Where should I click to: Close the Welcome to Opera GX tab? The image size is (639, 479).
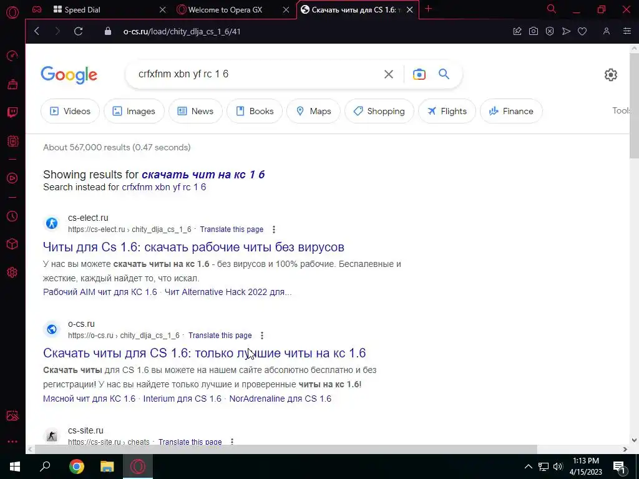[x=286, y=10]
